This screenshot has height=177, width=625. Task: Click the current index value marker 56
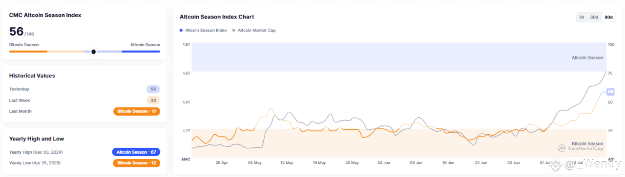click(610, 91)
